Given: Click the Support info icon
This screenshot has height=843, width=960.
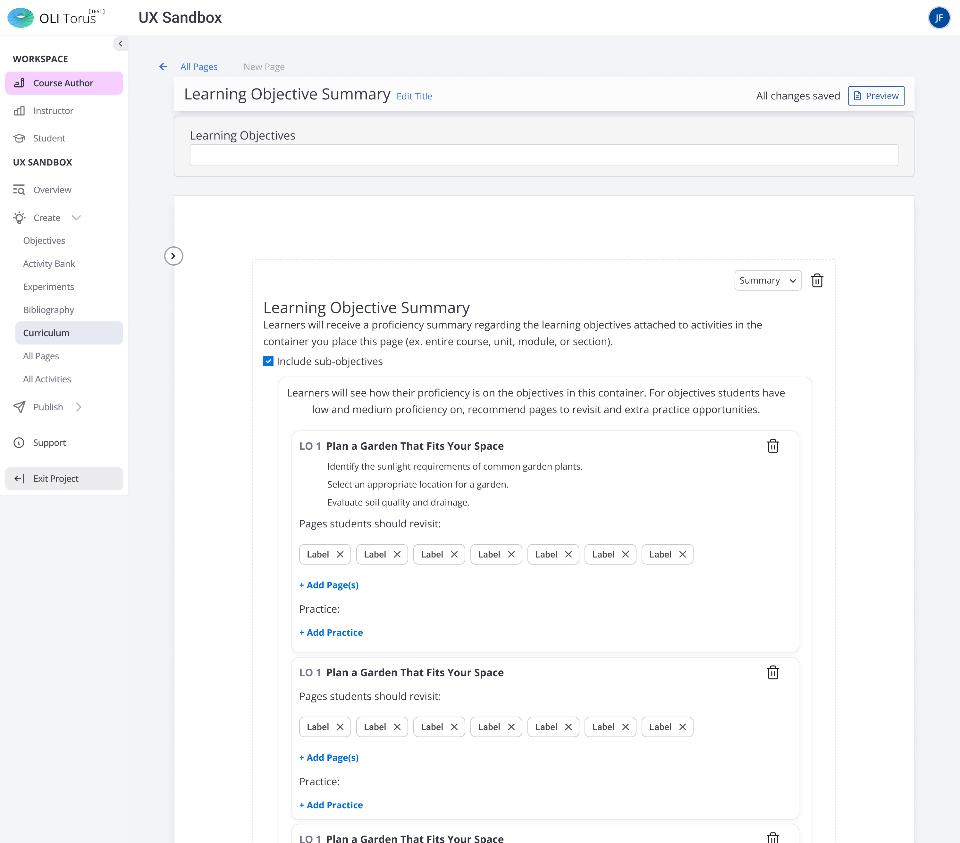Looking at the screenshot, I should [x=19, y=443].
